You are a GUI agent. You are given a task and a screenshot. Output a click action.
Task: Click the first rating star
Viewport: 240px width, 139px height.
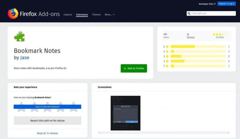click(21, 107)
